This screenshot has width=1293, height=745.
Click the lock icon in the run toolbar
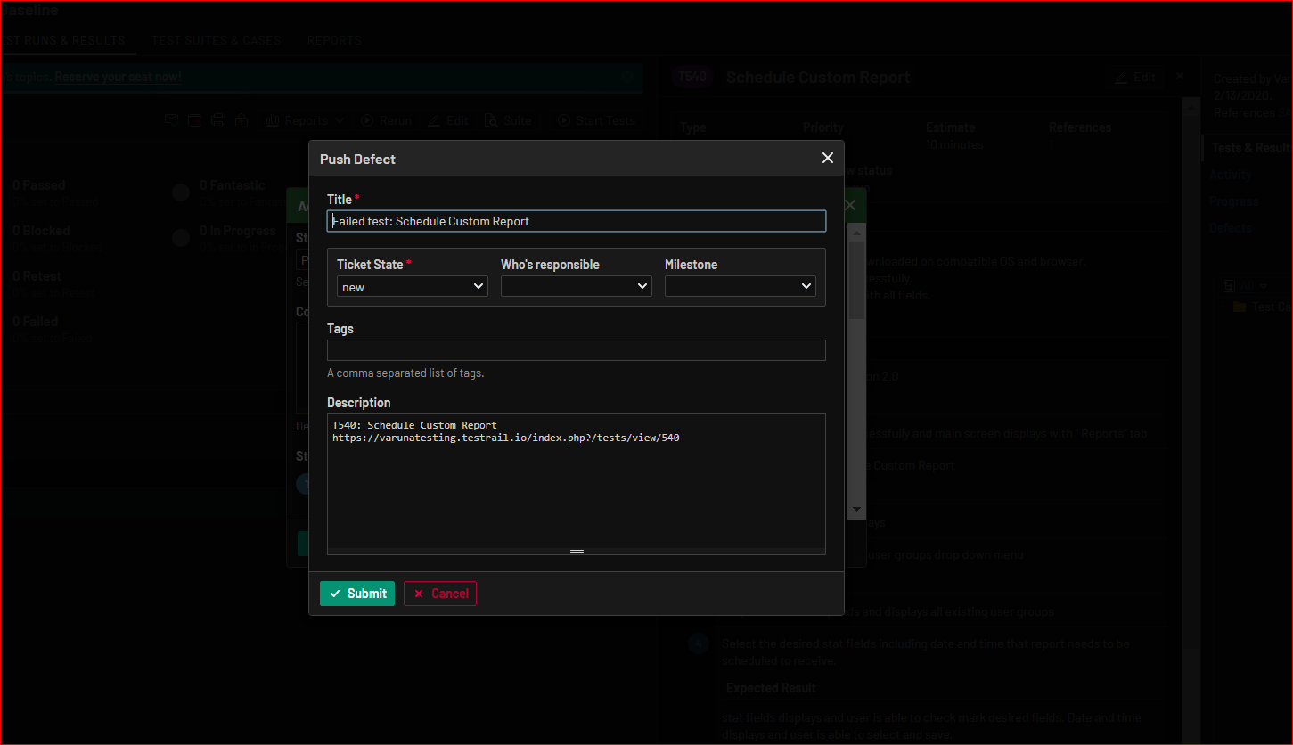coord(241,120)
